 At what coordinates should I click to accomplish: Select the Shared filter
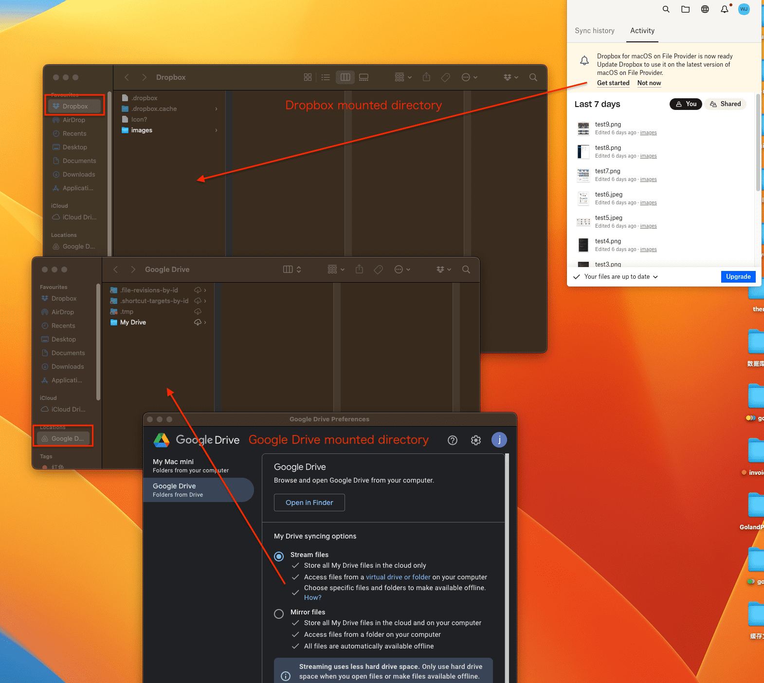point(725,104)
